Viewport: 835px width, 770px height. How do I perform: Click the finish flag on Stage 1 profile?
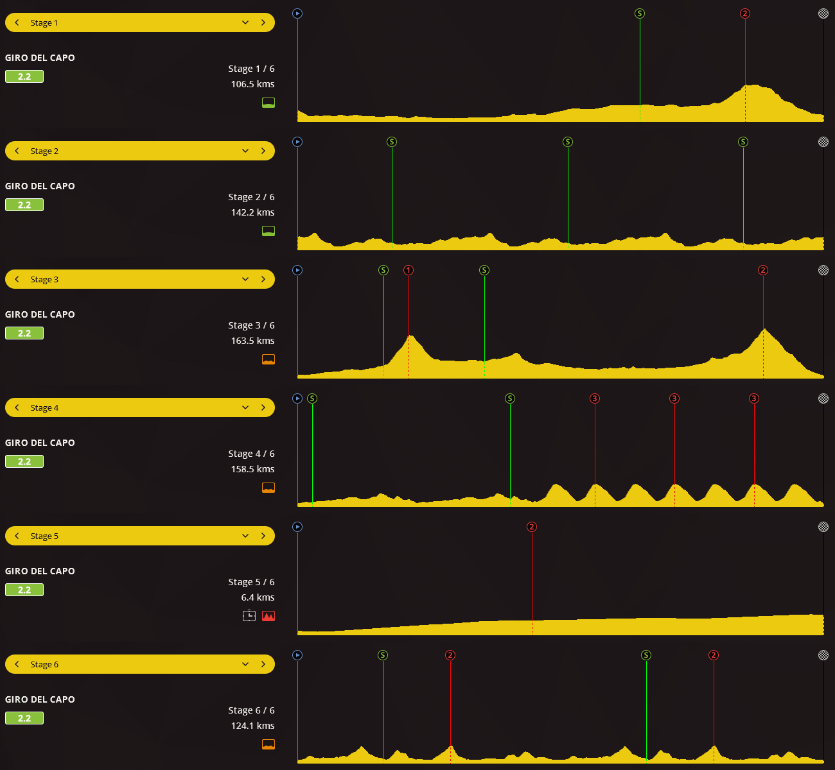823,13
